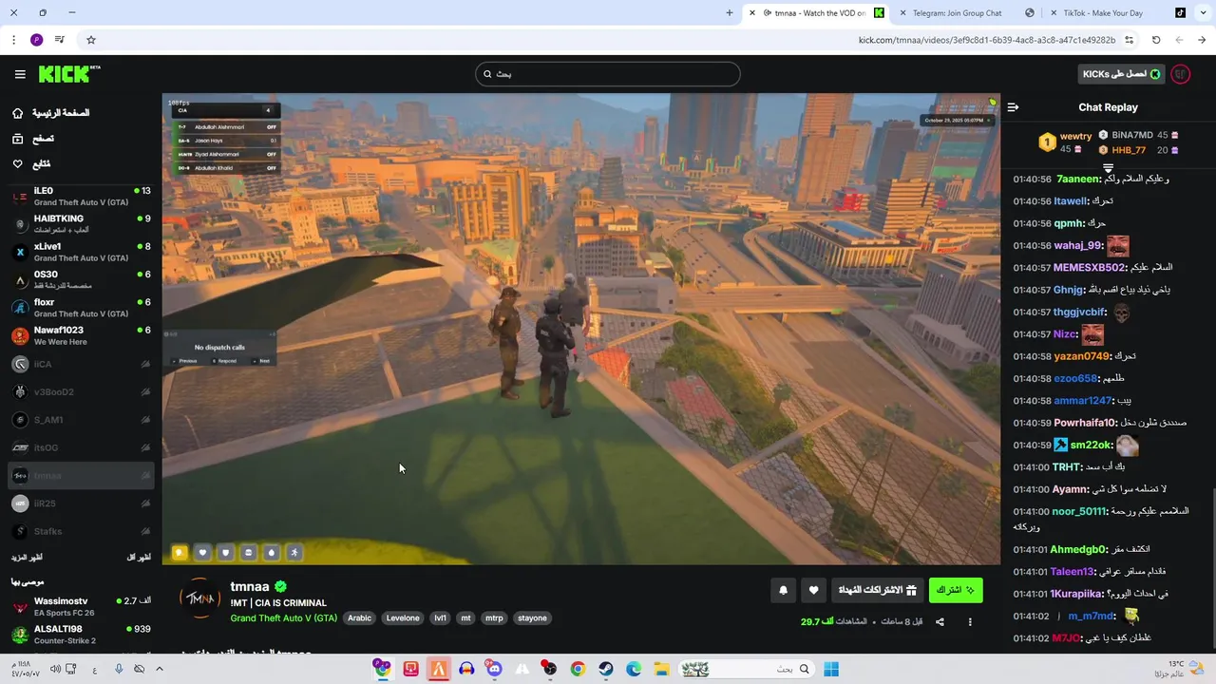Select the mt tag

[465, 618]
